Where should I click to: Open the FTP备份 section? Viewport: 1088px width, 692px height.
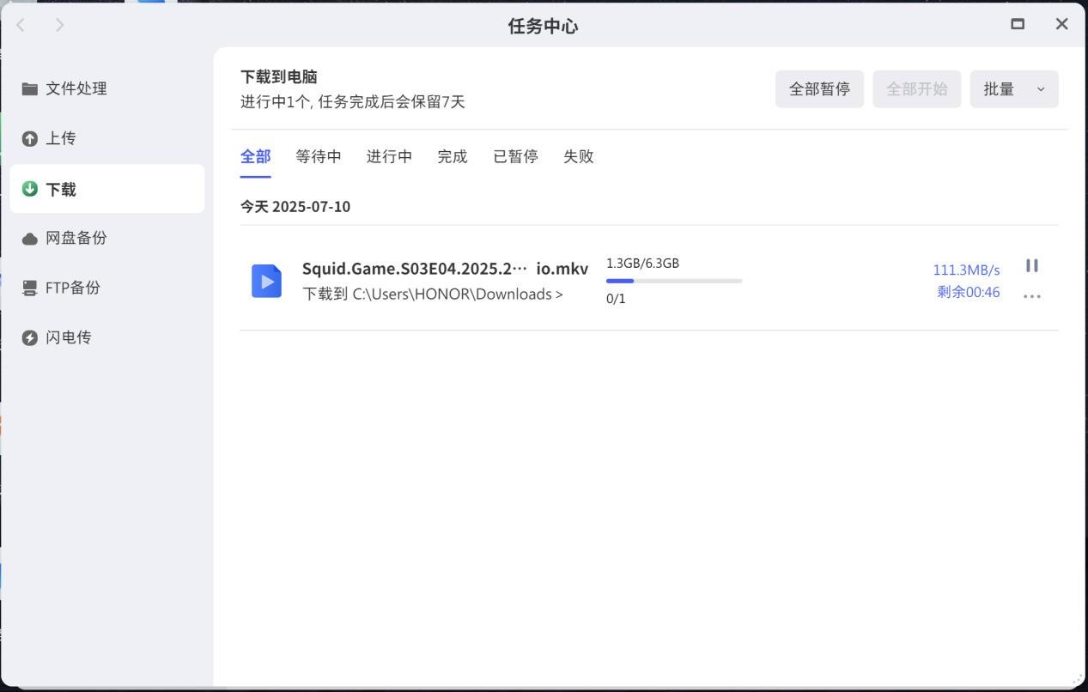[106, 288]
